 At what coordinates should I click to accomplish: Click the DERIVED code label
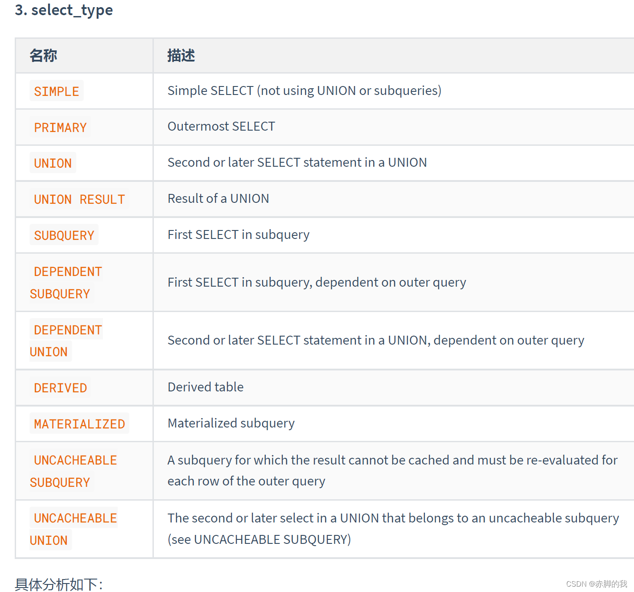tap(60, 388)
